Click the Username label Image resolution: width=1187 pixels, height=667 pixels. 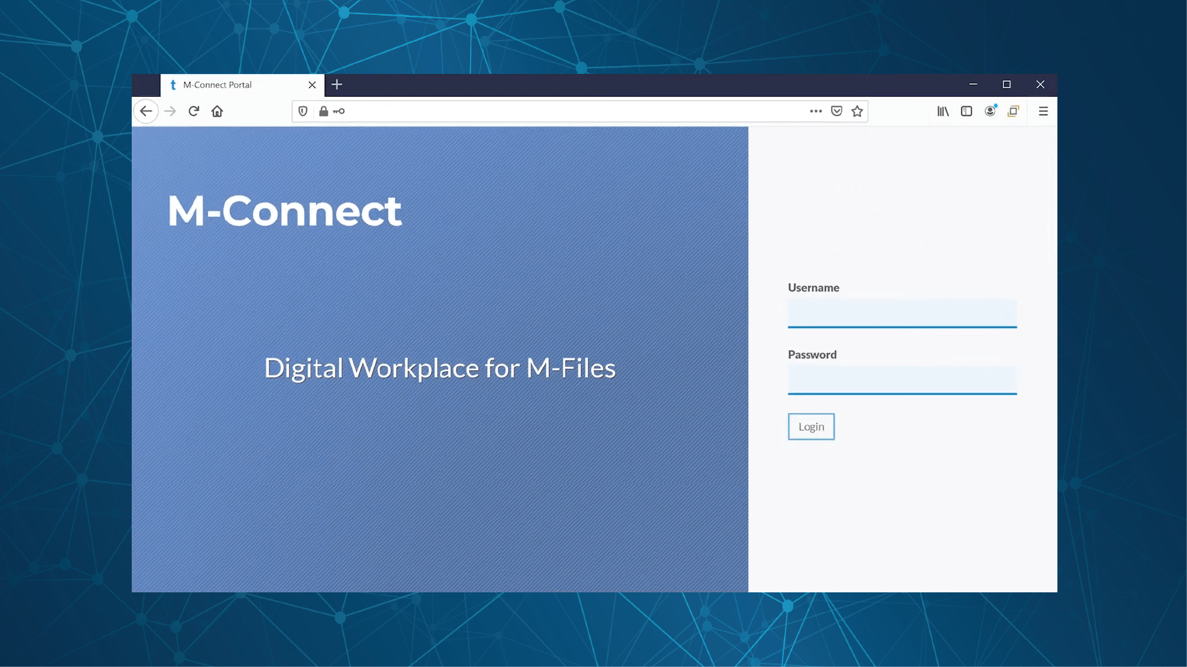[x=813, y=287]
